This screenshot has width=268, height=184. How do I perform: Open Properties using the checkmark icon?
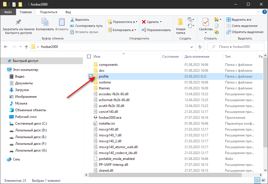coord(206,22)
